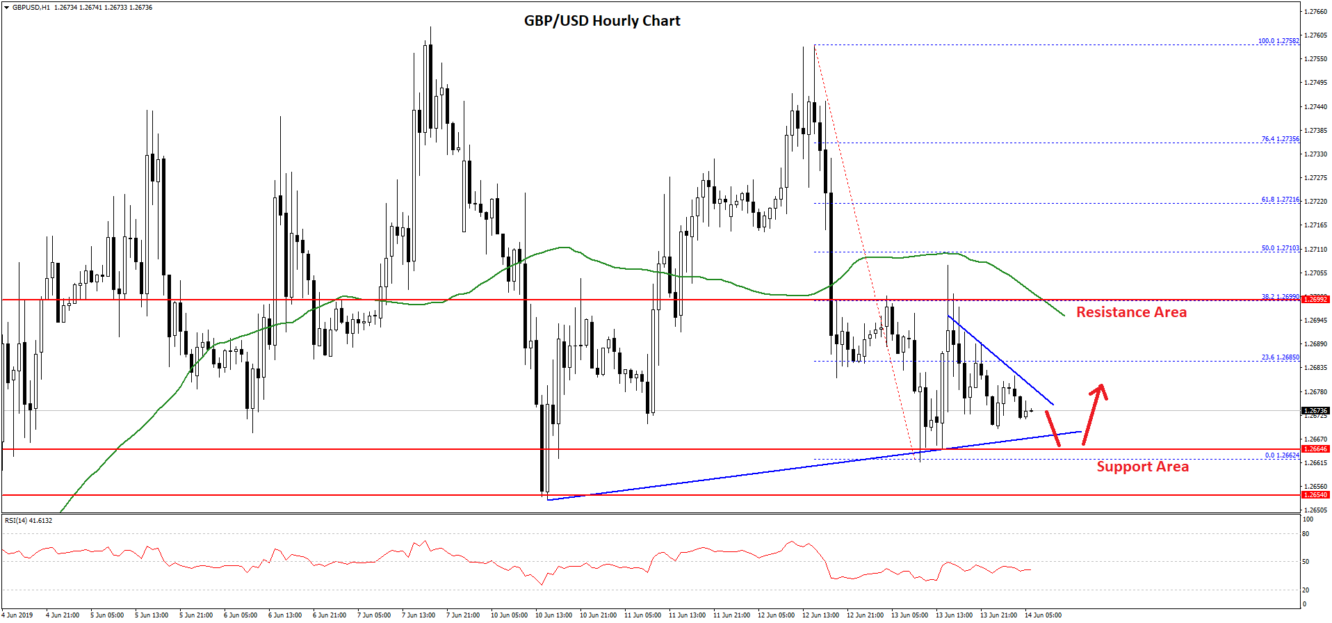This screenshot has width=1332, height=623.
Task: Click the 0.0 Fibonacci level label
Action: (x=1281, y=455)
